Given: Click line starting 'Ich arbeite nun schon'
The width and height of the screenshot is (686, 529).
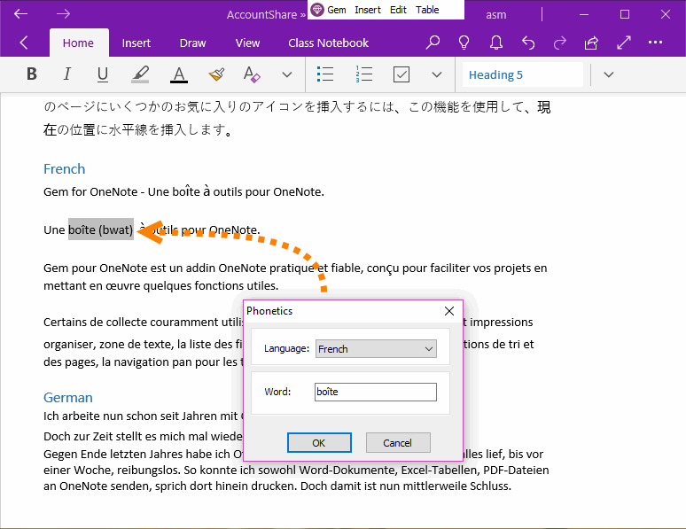Looking at the screenshot, I should click(x=142, y=416).
